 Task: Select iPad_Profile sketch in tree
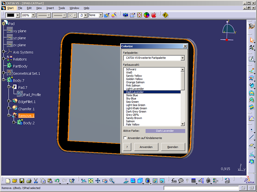pyautogui.click(x=32, y=95)
